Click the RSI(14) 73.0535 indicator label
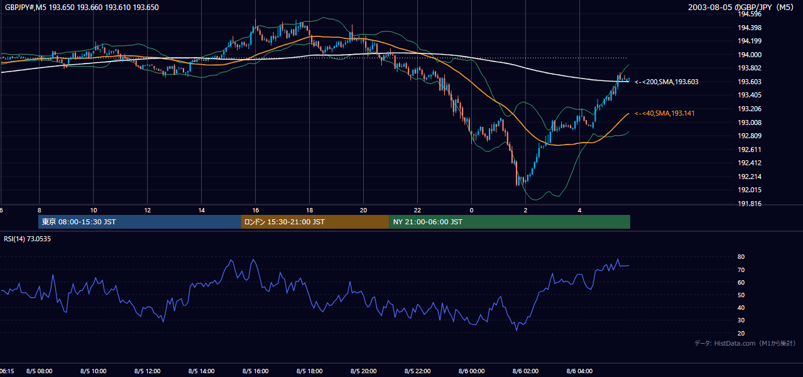Screen dimensions: 803x377 tap(27, 239)
